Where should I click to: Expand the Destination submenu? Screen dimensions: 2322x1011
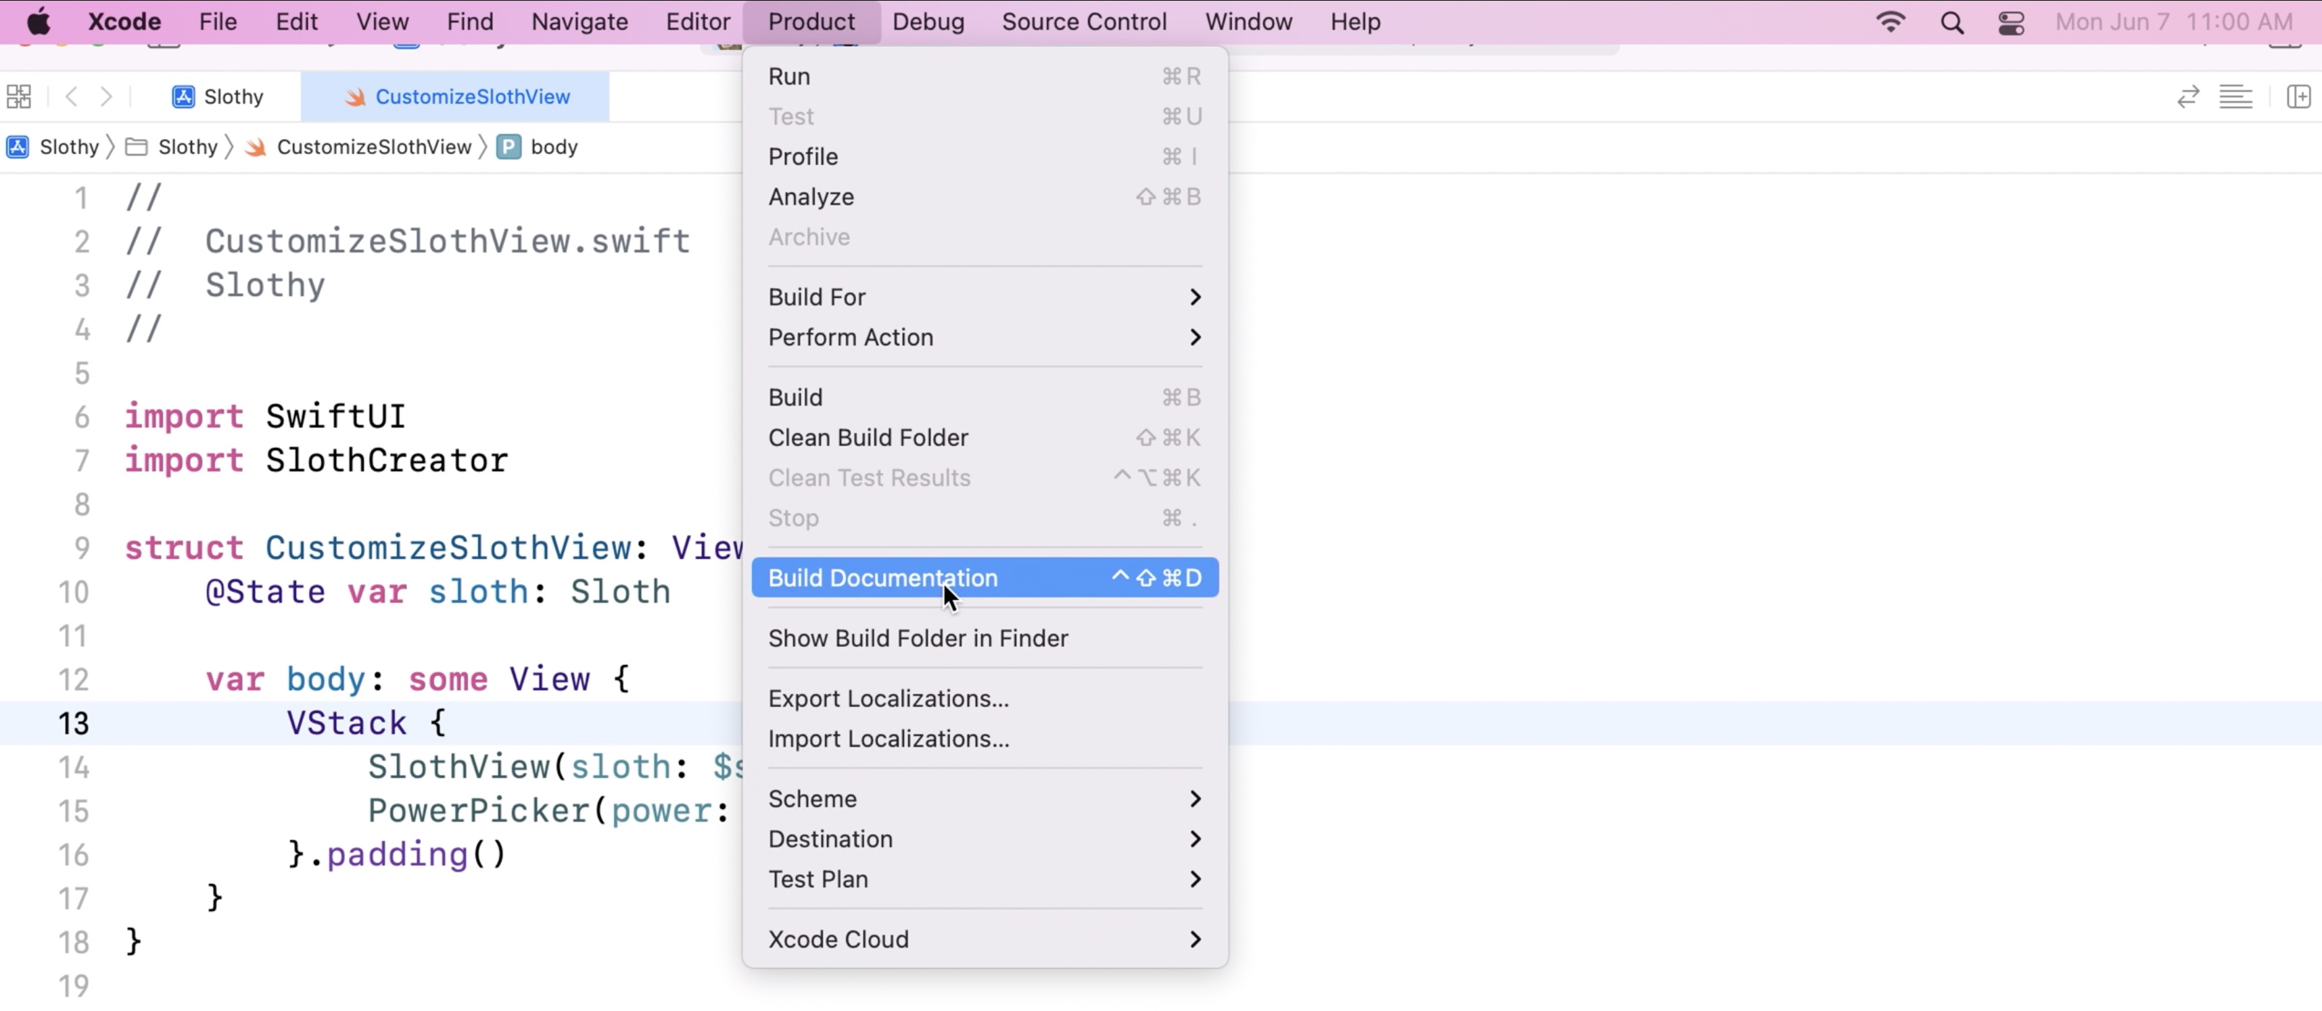click(830, 839)
